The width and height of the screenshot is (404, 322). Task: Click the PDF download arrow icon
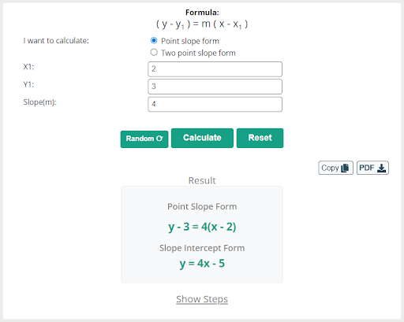point(381,168)
